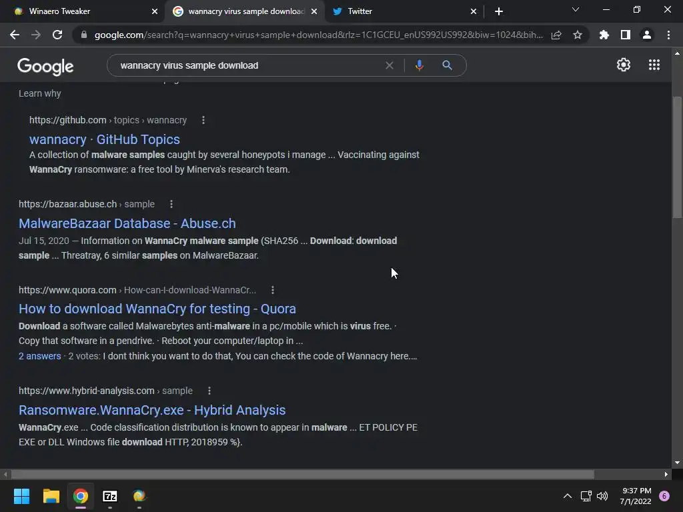
Task: Open options for the github.com result
Action: (x=203, y=120)
